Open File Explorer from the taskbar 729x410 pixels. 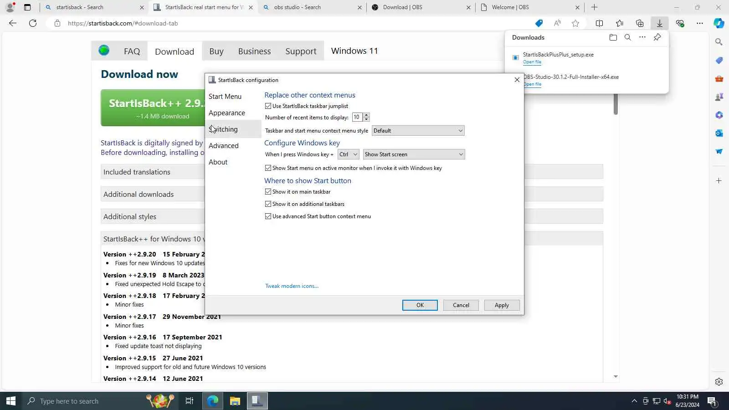(x=235, y=401)
